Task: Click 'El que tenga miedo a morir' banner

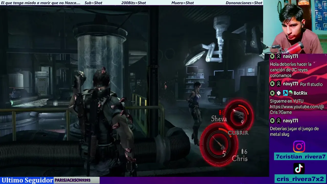Action: pos(41,3)
